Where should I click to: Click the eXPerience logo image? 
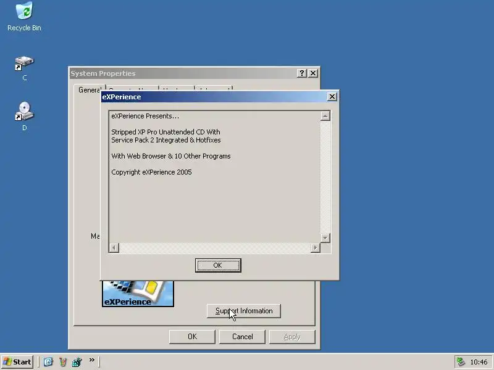[138, 294]
